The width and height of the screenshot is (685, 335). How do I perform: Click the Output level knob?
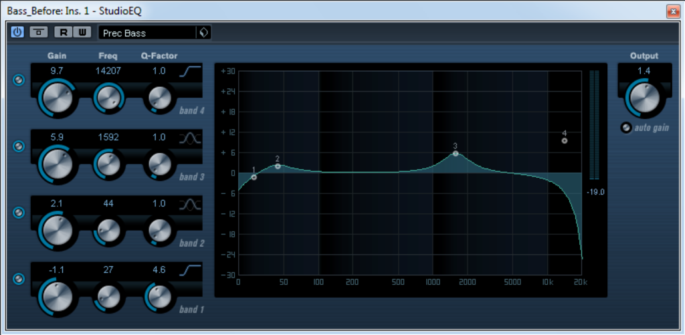pos(644,98)
